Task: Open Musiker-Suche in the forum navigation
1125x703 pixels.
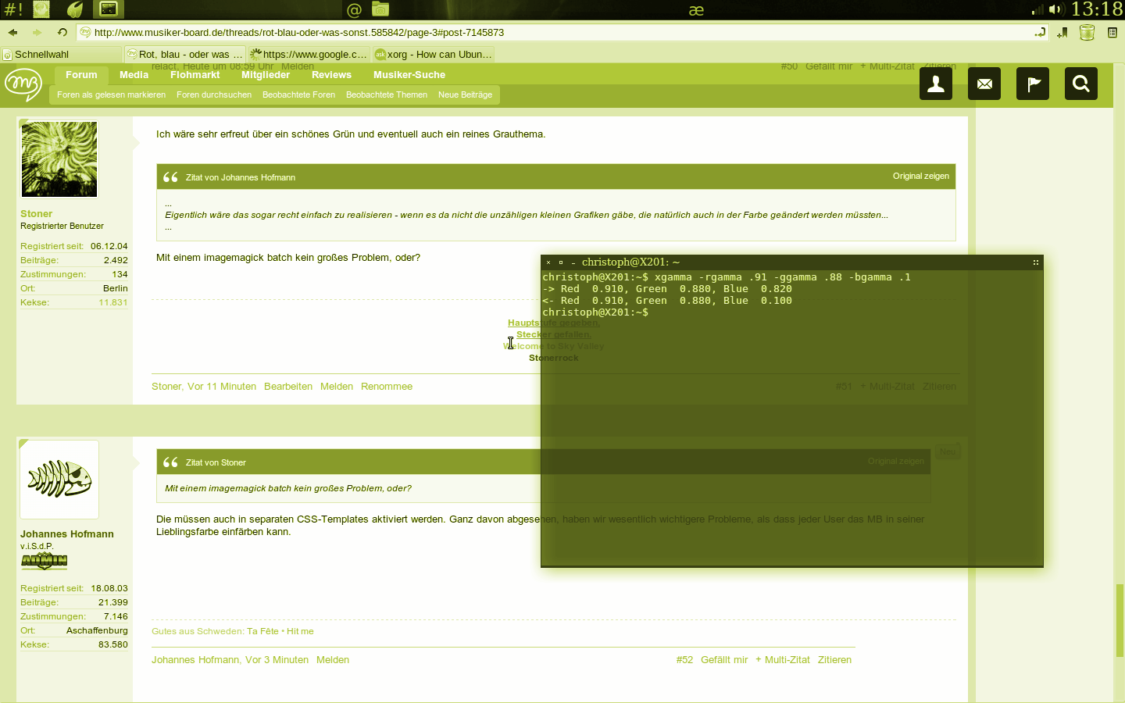Action: (409, 75)
